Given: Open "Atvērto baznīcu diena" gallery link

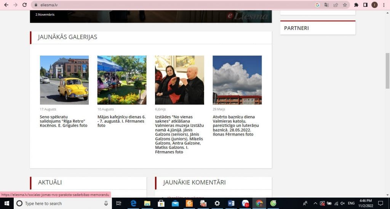Looking at the screenshot, I should pyautogui.click(x=234, y=125).
